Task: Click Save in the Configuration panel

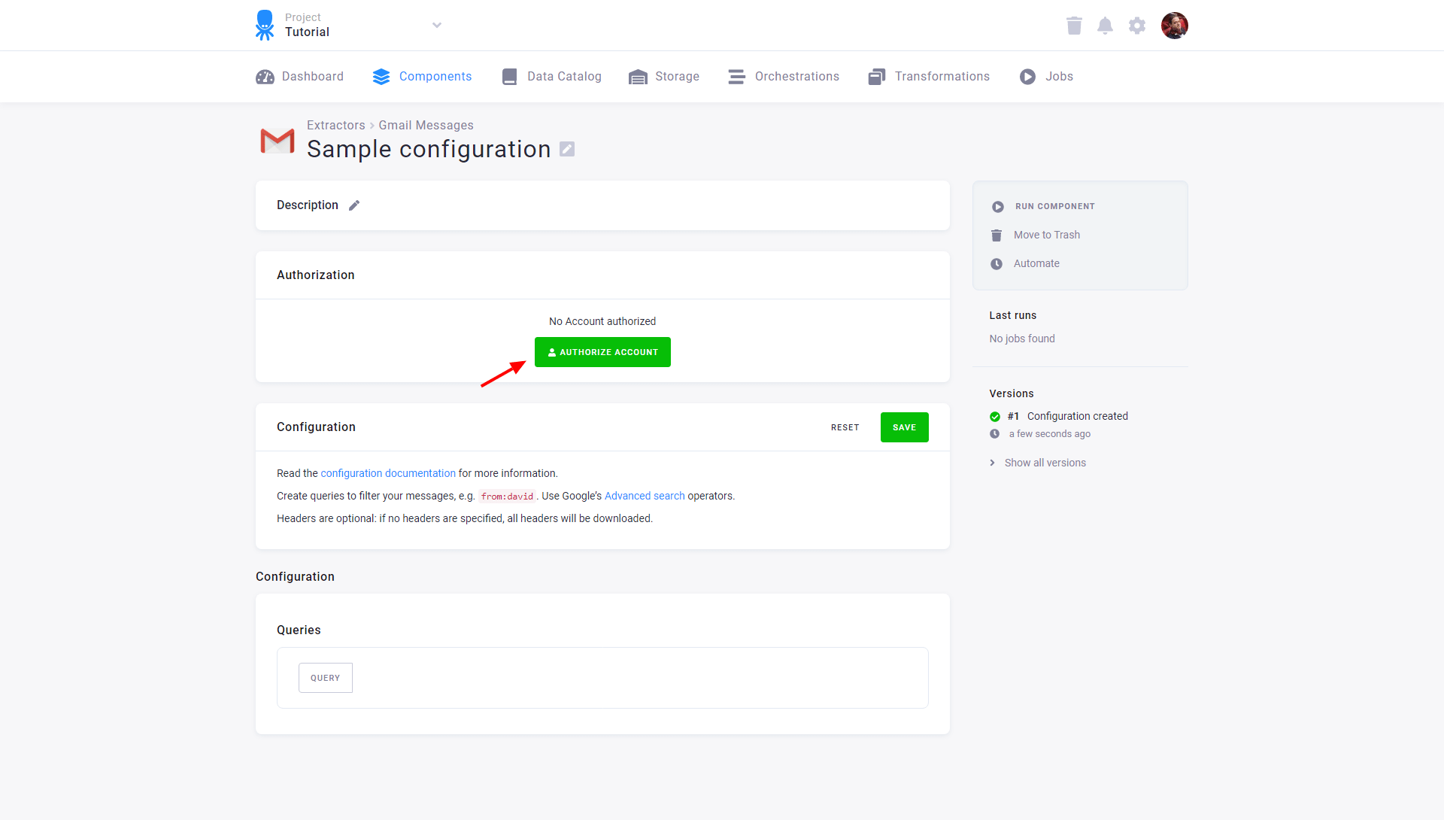Action: coord(904,427)
